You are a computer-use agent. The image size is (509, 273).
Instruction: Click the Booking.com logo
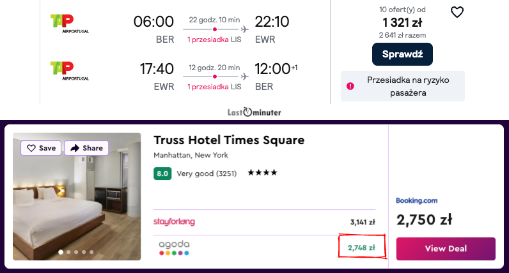pos(416,200)
